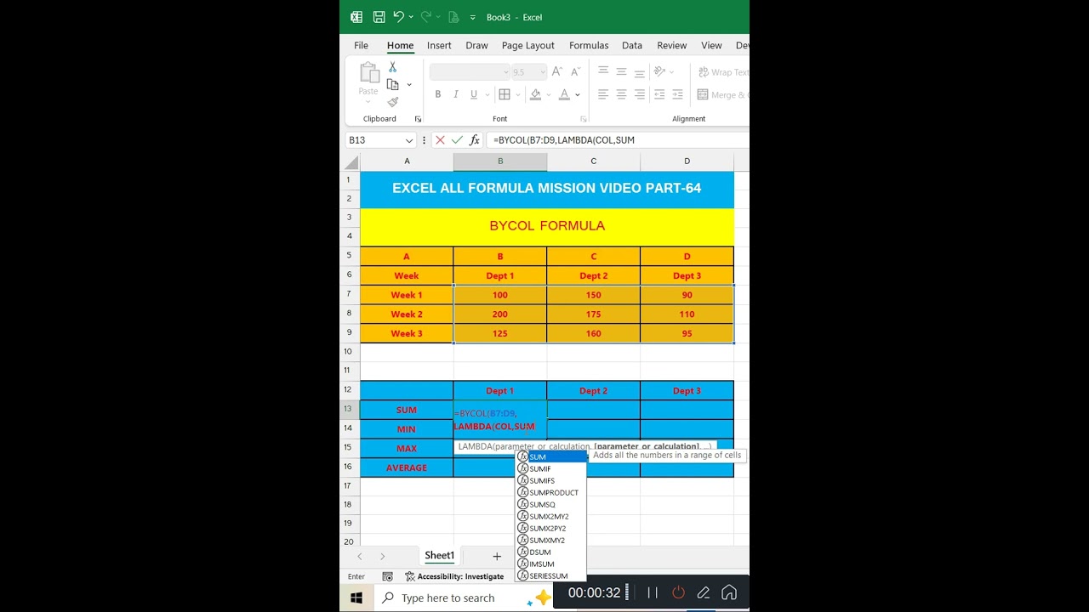Viewport: 1089px width, 612px height.
Task: Cut selection with the scissors icon
Action: pyautogui.click(x=392, y=66)
